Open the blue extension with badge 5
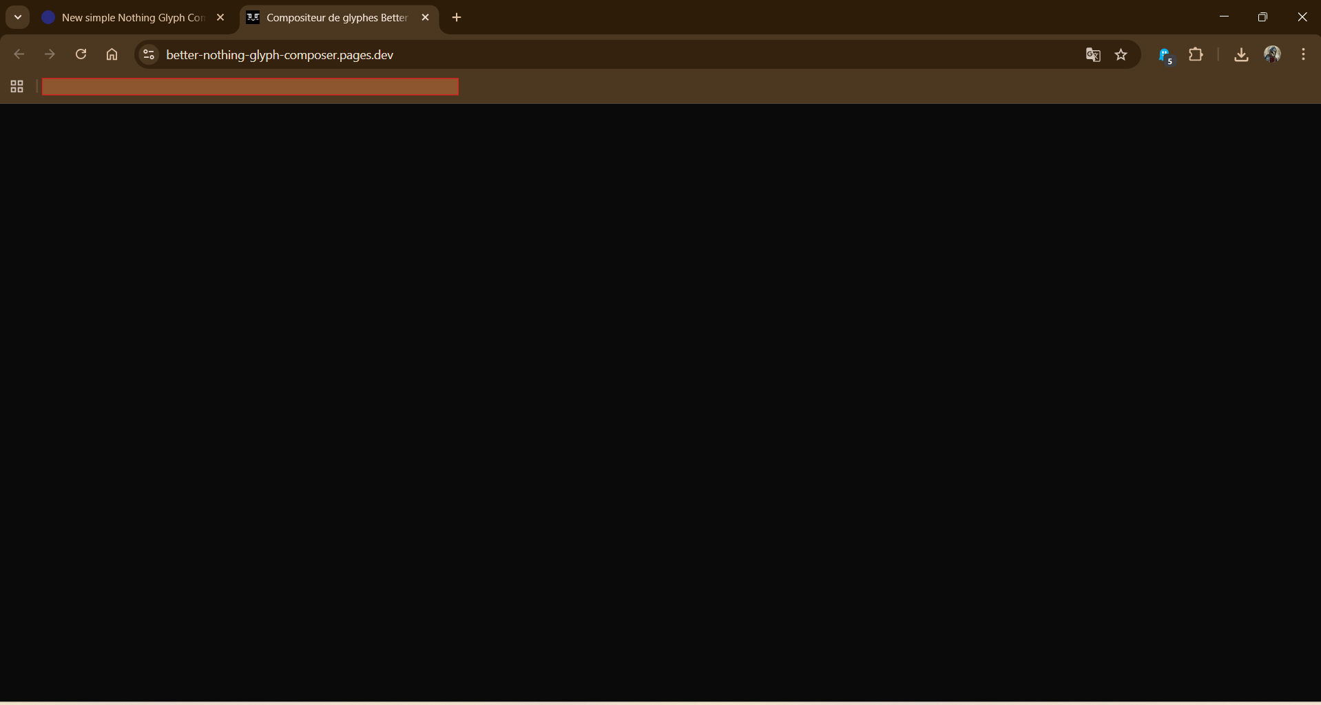 (1165, 55)
